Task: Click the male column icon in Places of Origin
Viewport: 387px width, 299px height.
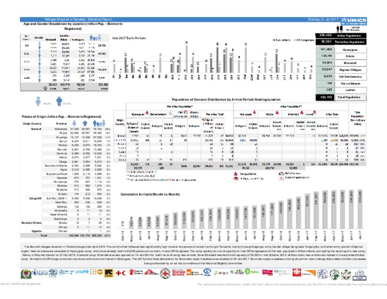Action: [x=85, y=123]
